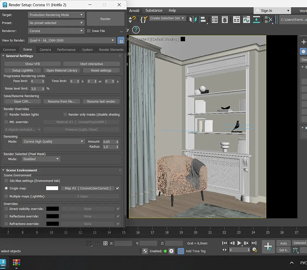Click the lock view to render icon
This screenshot has height=270, width=307.
pos(121,40)
